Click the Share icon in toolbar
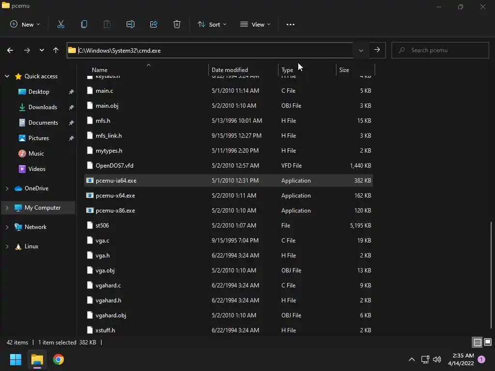This screenshot has width=495, height=371. click(x=154, y=24)
